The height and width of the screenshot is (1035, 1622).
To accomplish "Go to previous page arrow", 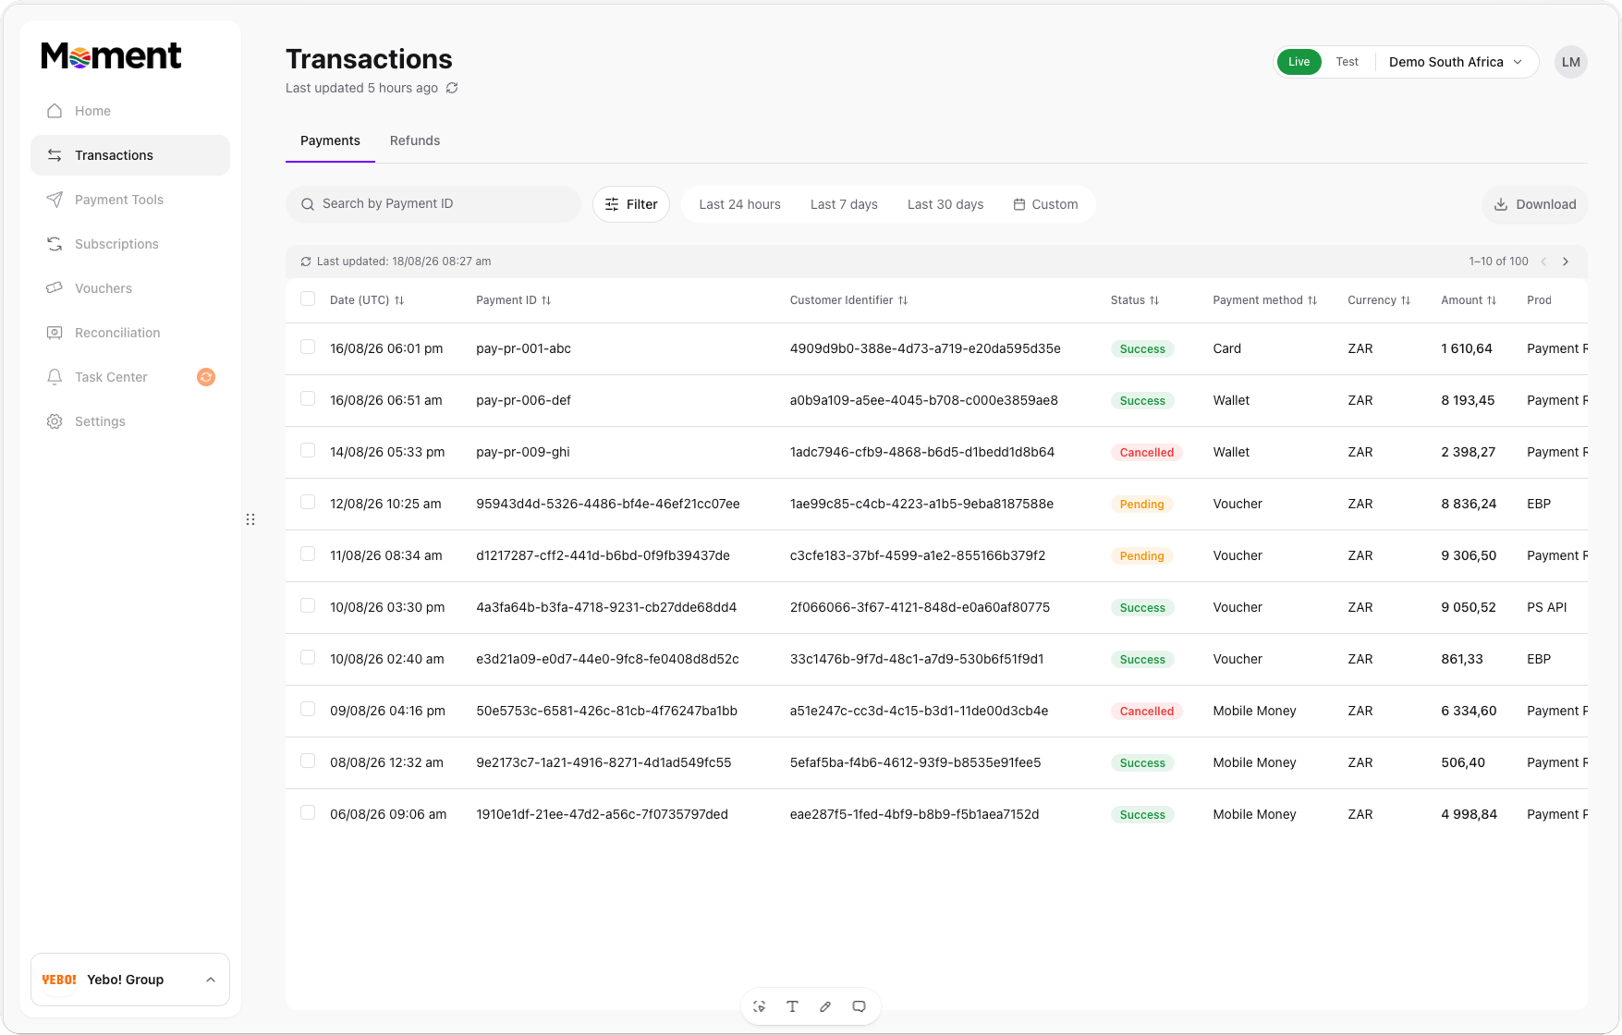I will tap(1543, 262).
